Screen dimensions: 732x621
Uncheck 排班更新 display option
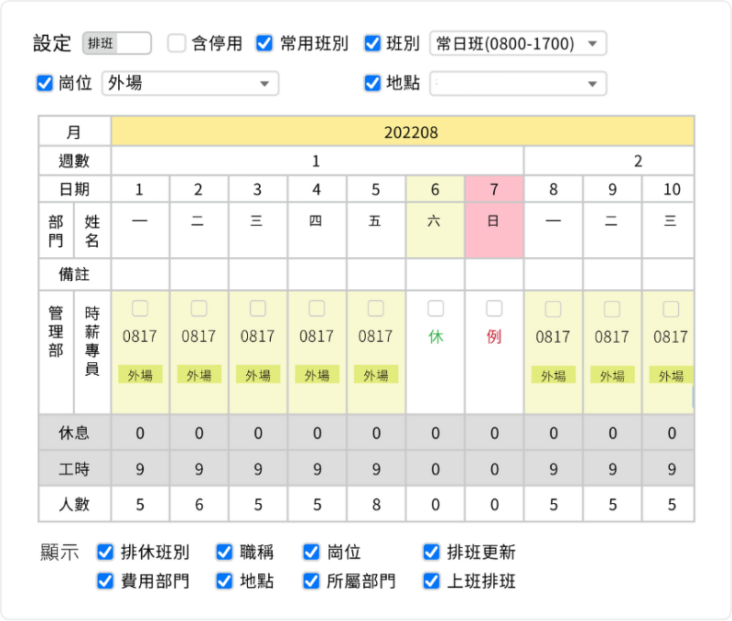pyautogui.click(x=431, y=551)
